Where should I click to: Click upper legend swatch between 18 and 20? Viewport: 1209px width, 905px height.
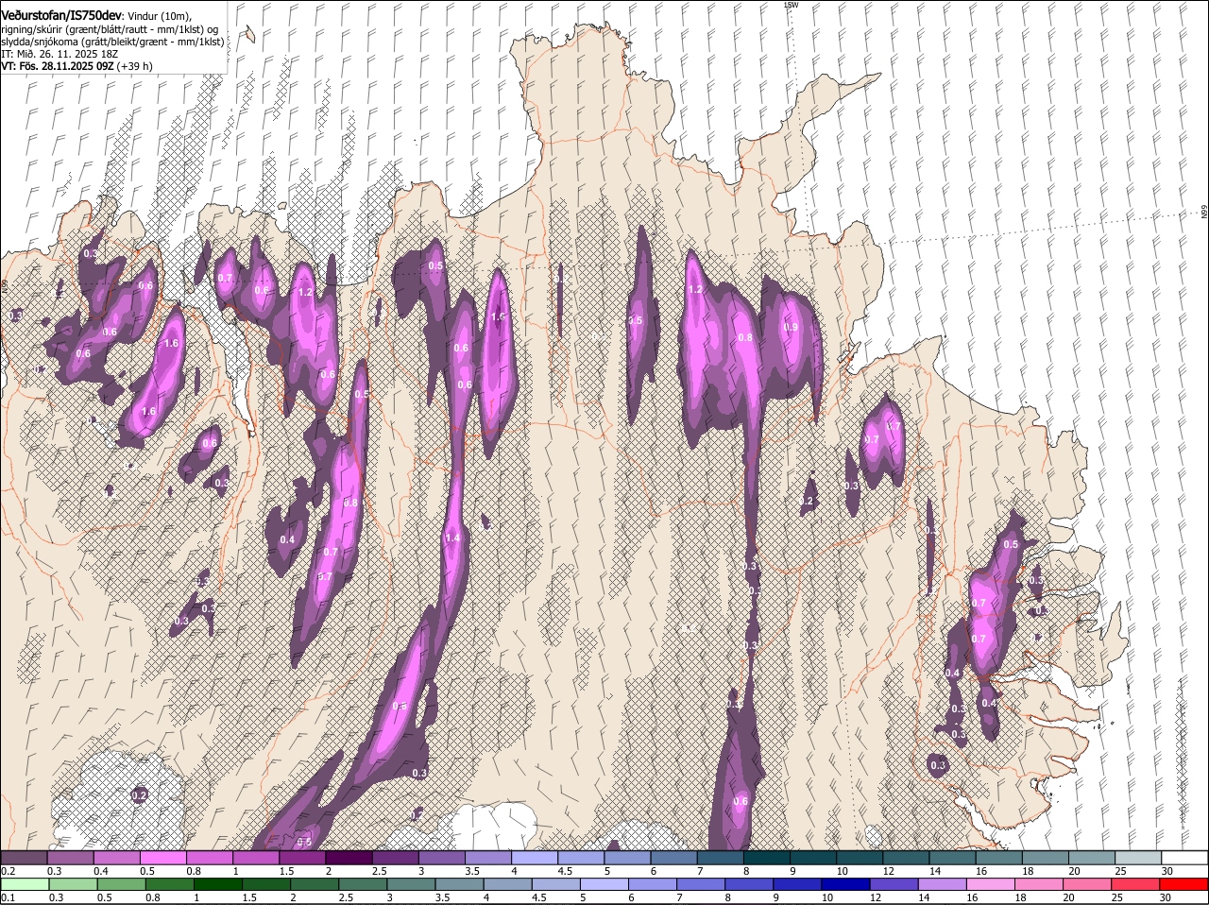1046,858
